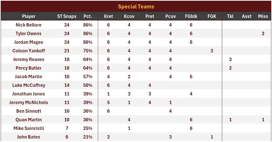The height and width of the screenshot is (142, 272).
Task: Click the Miss column header
Action: (x=263, y=16)
